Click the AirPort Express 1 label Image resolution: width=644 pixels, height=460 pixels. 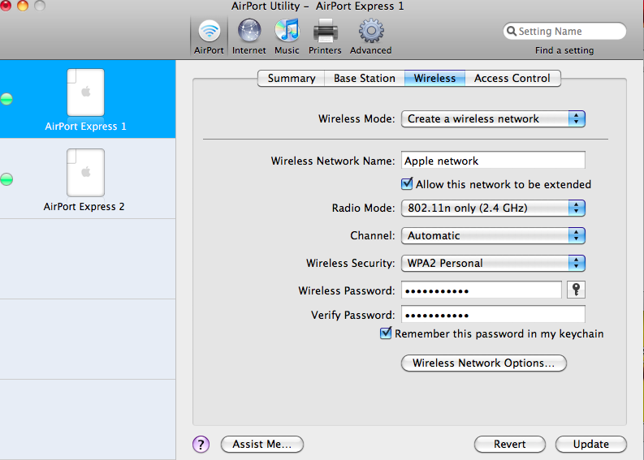click(x=85, y=127)
